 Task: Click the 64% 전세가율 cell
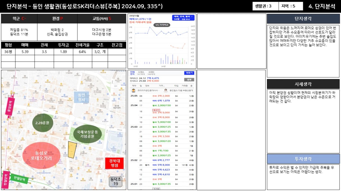tap(82, 52)
